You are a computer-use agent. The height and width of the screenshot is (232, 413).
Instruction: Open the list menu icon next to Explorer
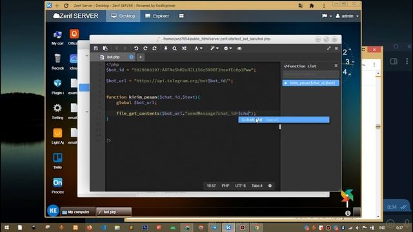coord(181,16)
